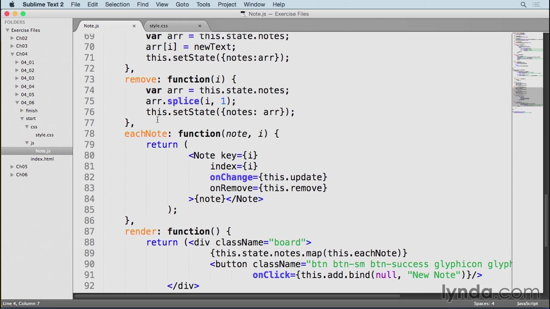Open Spotlight search in menu bar
Screen dimensions: 550x309
[x=523, y=5]
